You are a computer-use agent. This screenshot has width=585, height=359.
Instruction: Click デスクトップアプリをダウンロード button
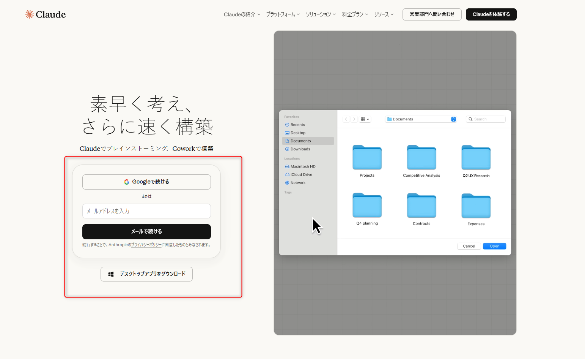pos(146,274)
